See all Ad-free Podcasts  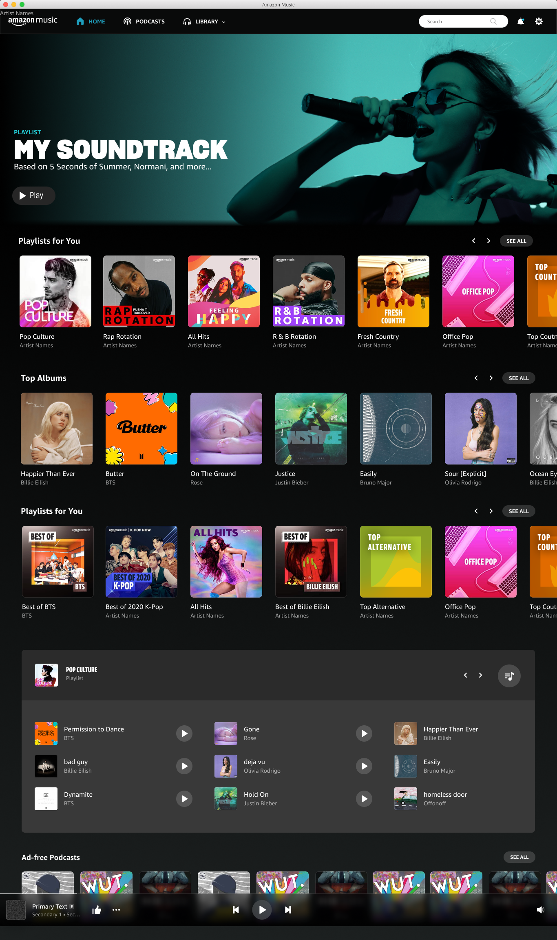click(x=519, y=857)
